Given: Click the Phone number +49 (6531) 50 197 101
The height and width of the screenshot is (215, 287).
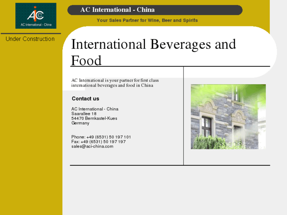Looking at the screenshot, I should pos(101,137).
